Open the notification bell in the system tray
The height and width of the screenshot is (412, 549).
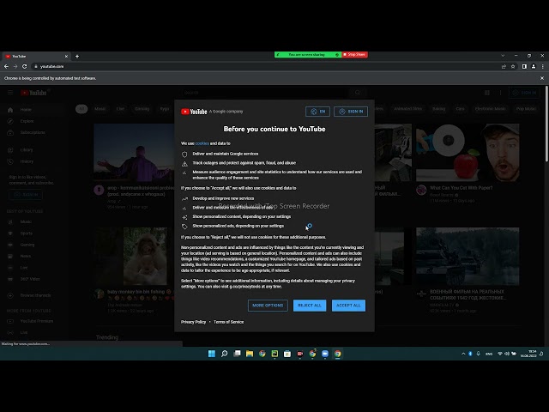[541, 354]
